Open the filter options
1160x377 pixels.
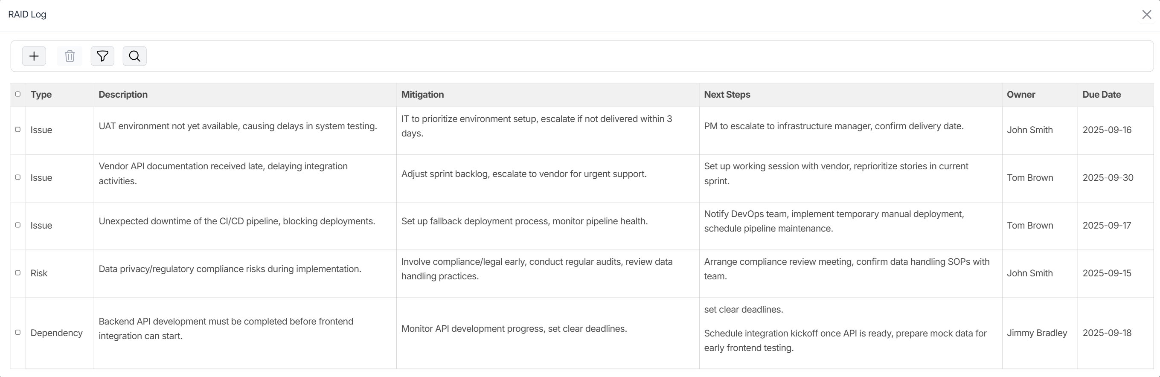(102, 56)
